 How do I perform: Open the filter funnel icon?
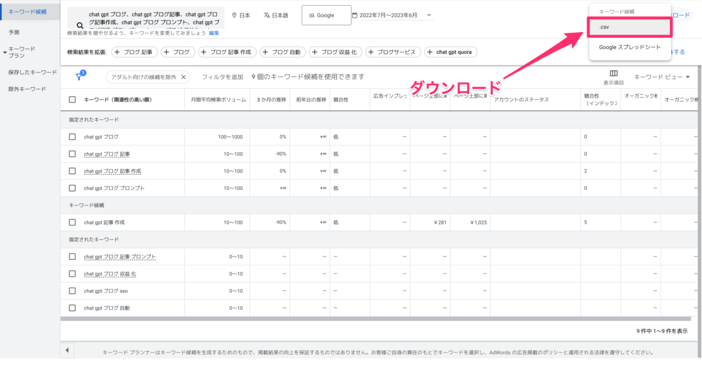(80, 76)
